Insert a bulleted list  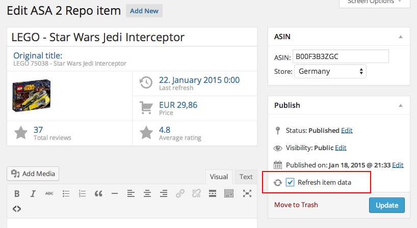[66, 193]
